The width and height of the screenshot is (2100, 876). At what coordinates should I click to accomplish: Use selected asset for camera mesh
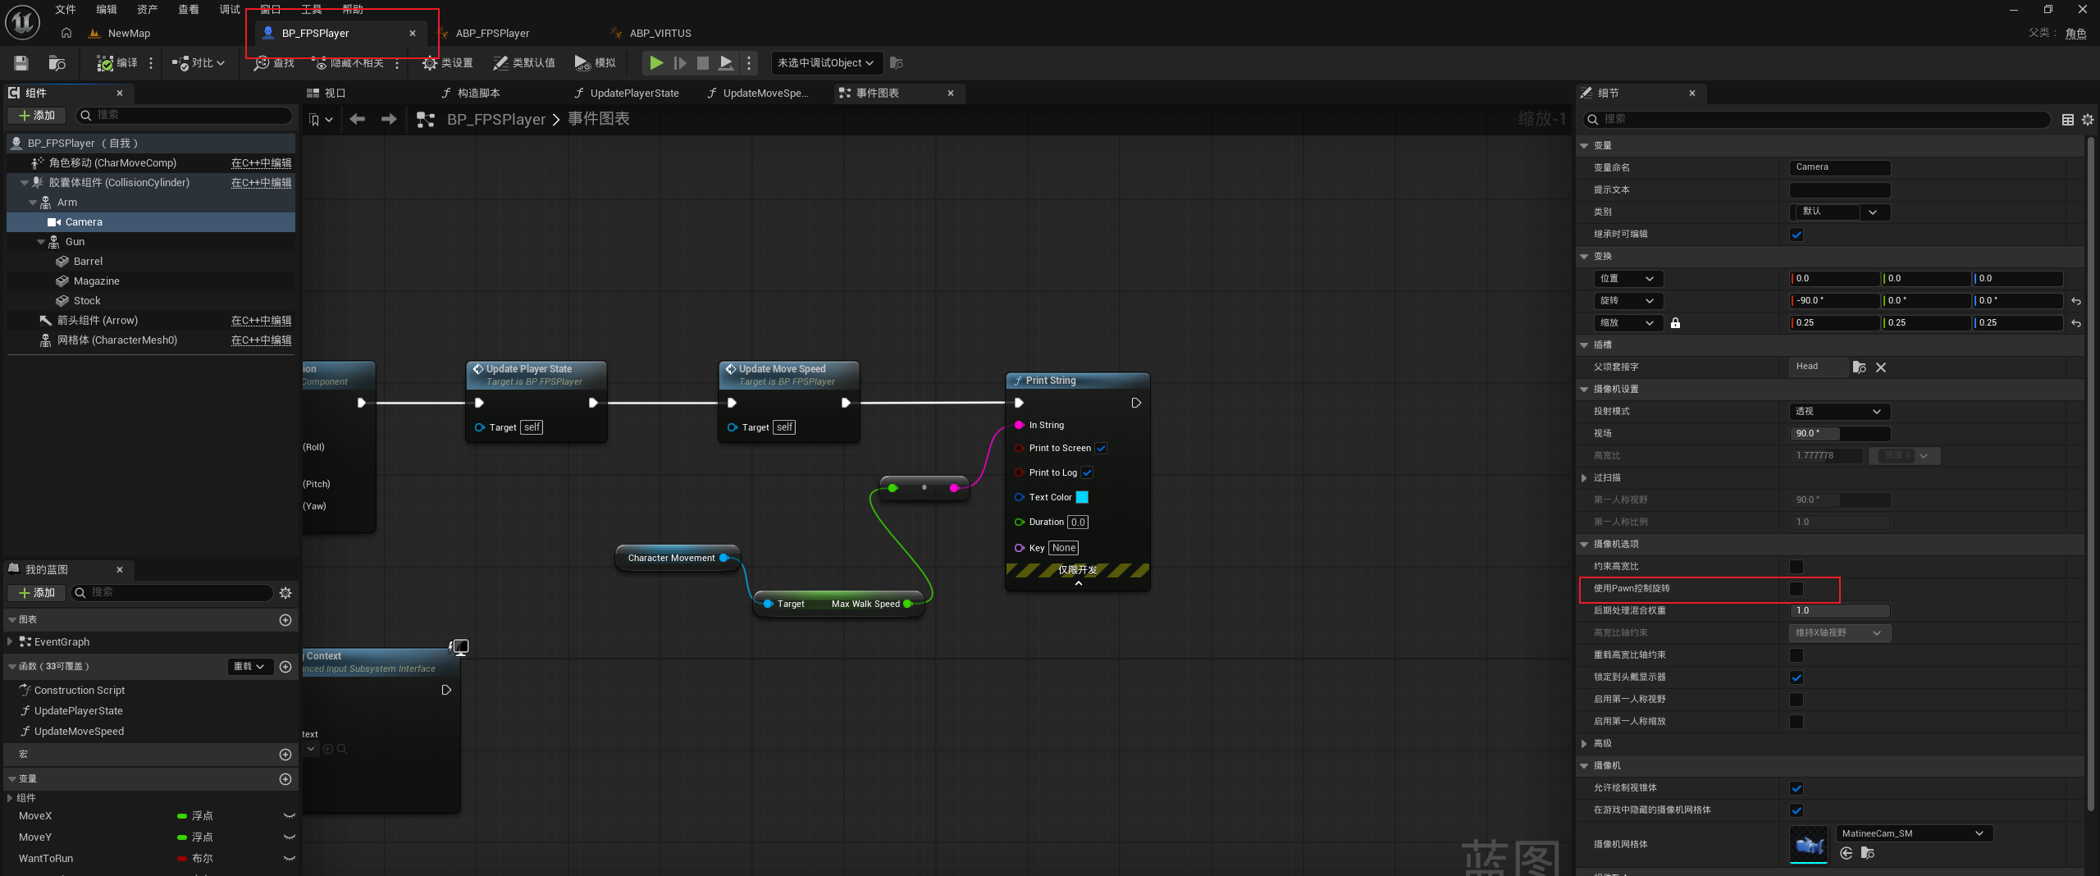coord(1846,854)
